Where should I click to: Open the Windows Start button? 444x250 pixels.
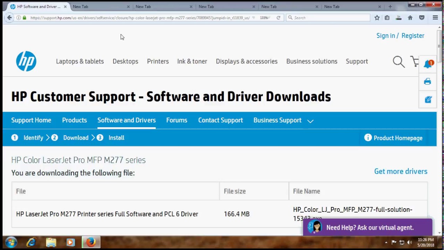pos(11,242)
